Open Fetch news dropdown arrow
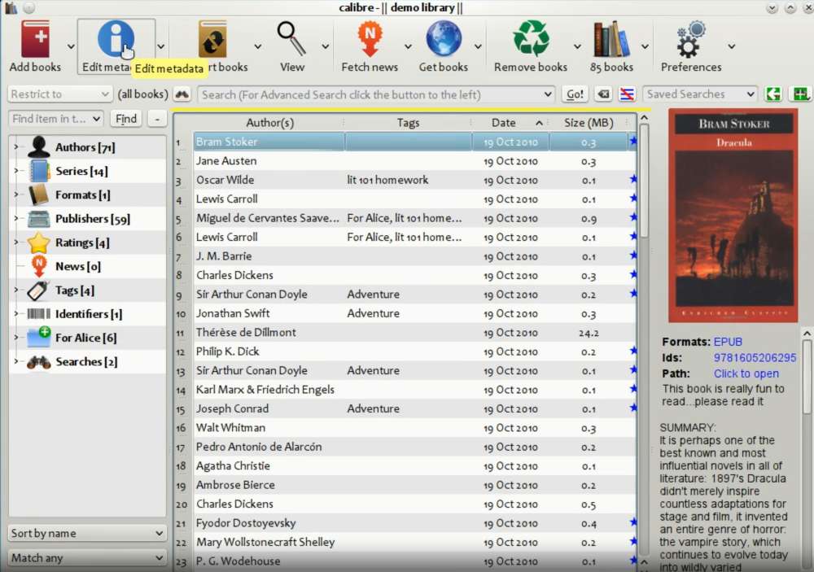 [408, 46]
